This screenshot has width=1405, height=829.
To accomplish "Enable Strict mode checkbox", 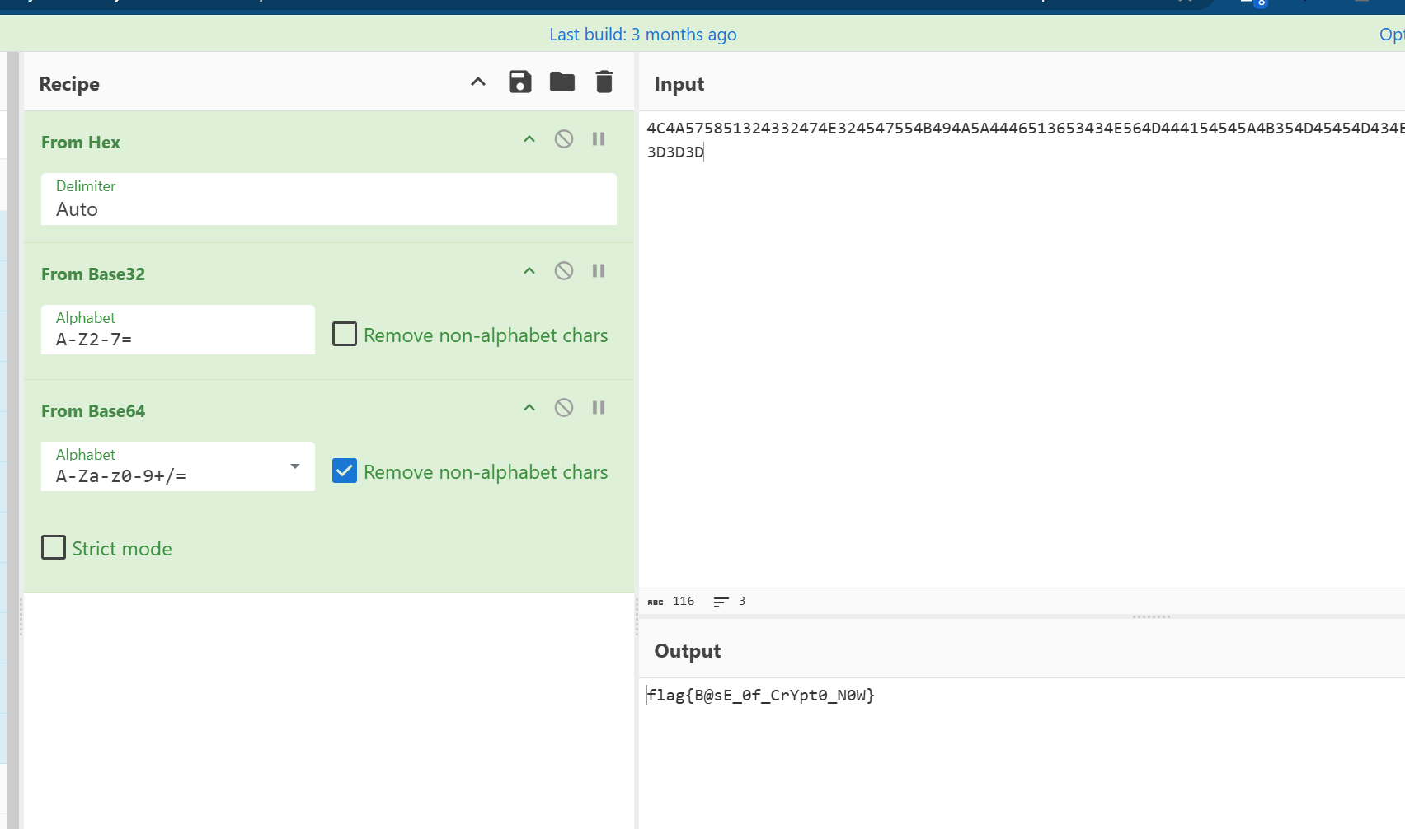I will click(54, 548).
